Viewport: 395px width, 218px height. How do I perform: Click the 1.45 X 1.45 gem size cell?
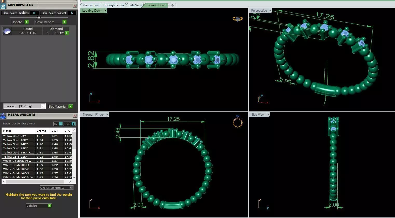tap(28, 33)
